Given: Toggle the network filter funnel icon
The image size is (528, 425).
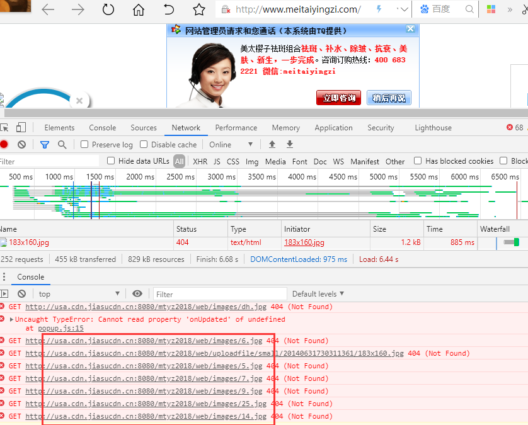Looking at the screenshot, I should 45,145.
